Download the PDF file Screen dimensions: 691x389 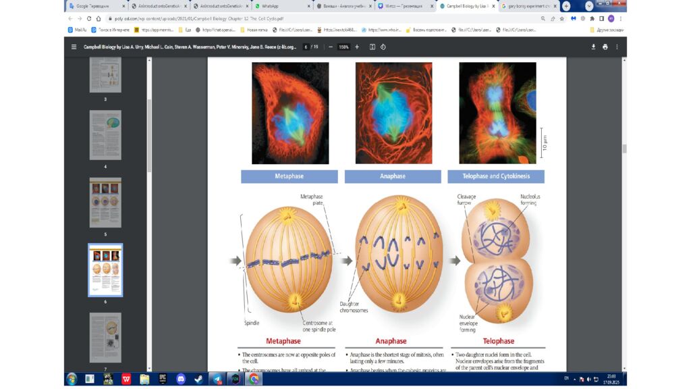594,47
